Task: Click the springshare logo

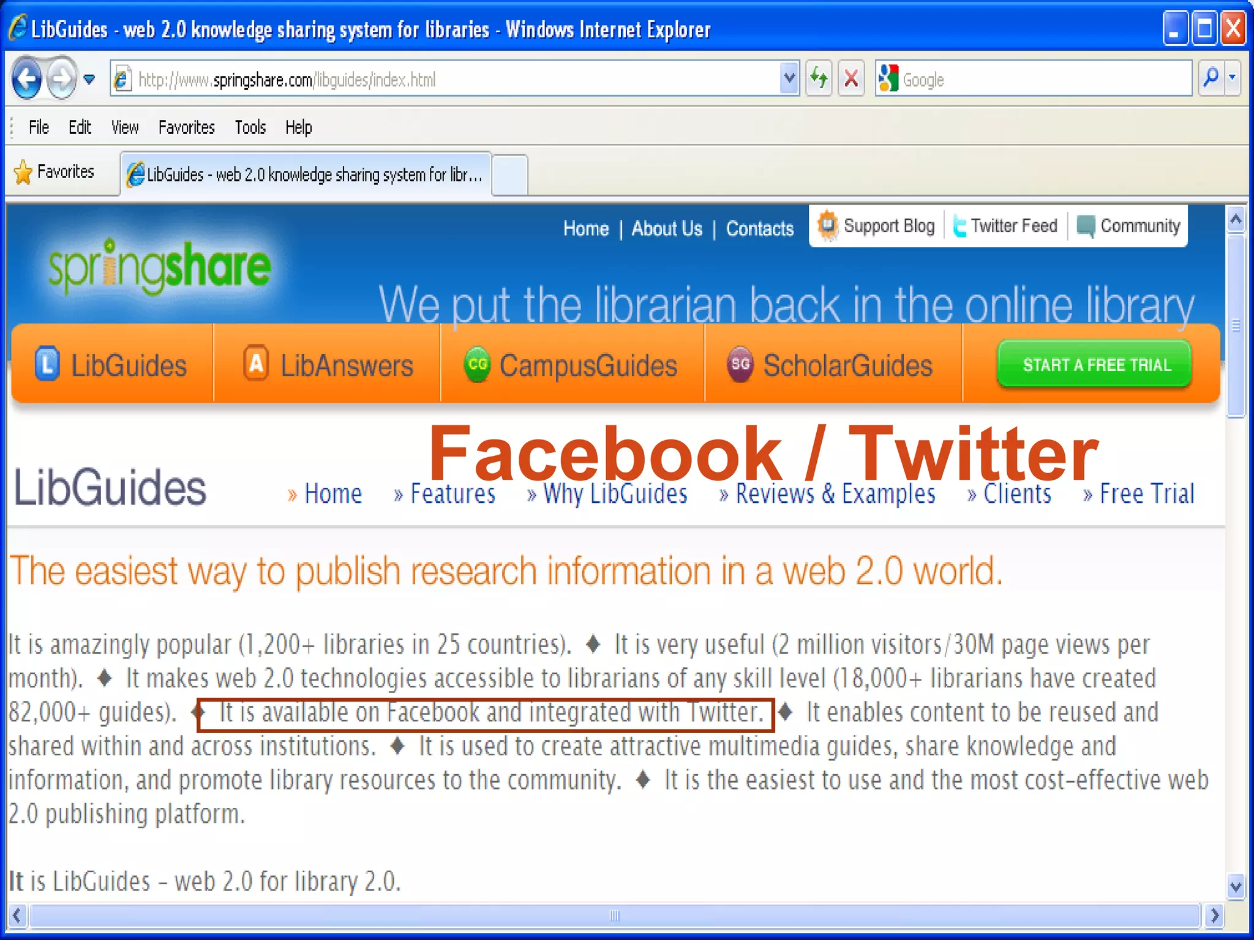Action: point(159,266)
